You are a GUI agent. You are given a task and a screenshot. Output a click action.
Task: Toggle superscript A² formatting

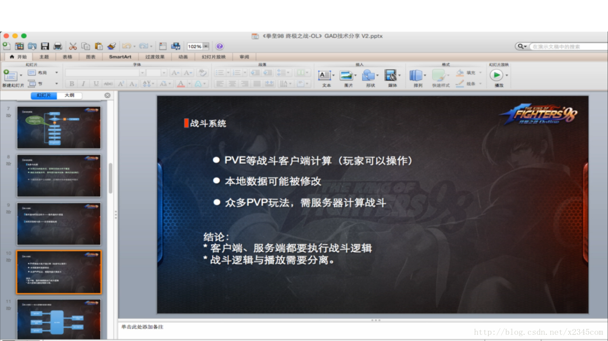(121, 83)
